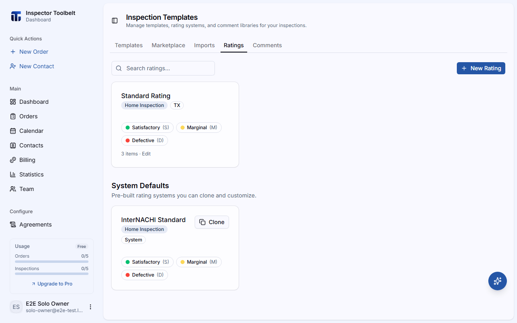
Task: Open Team in the sidebar
Action: pos(52,189)
